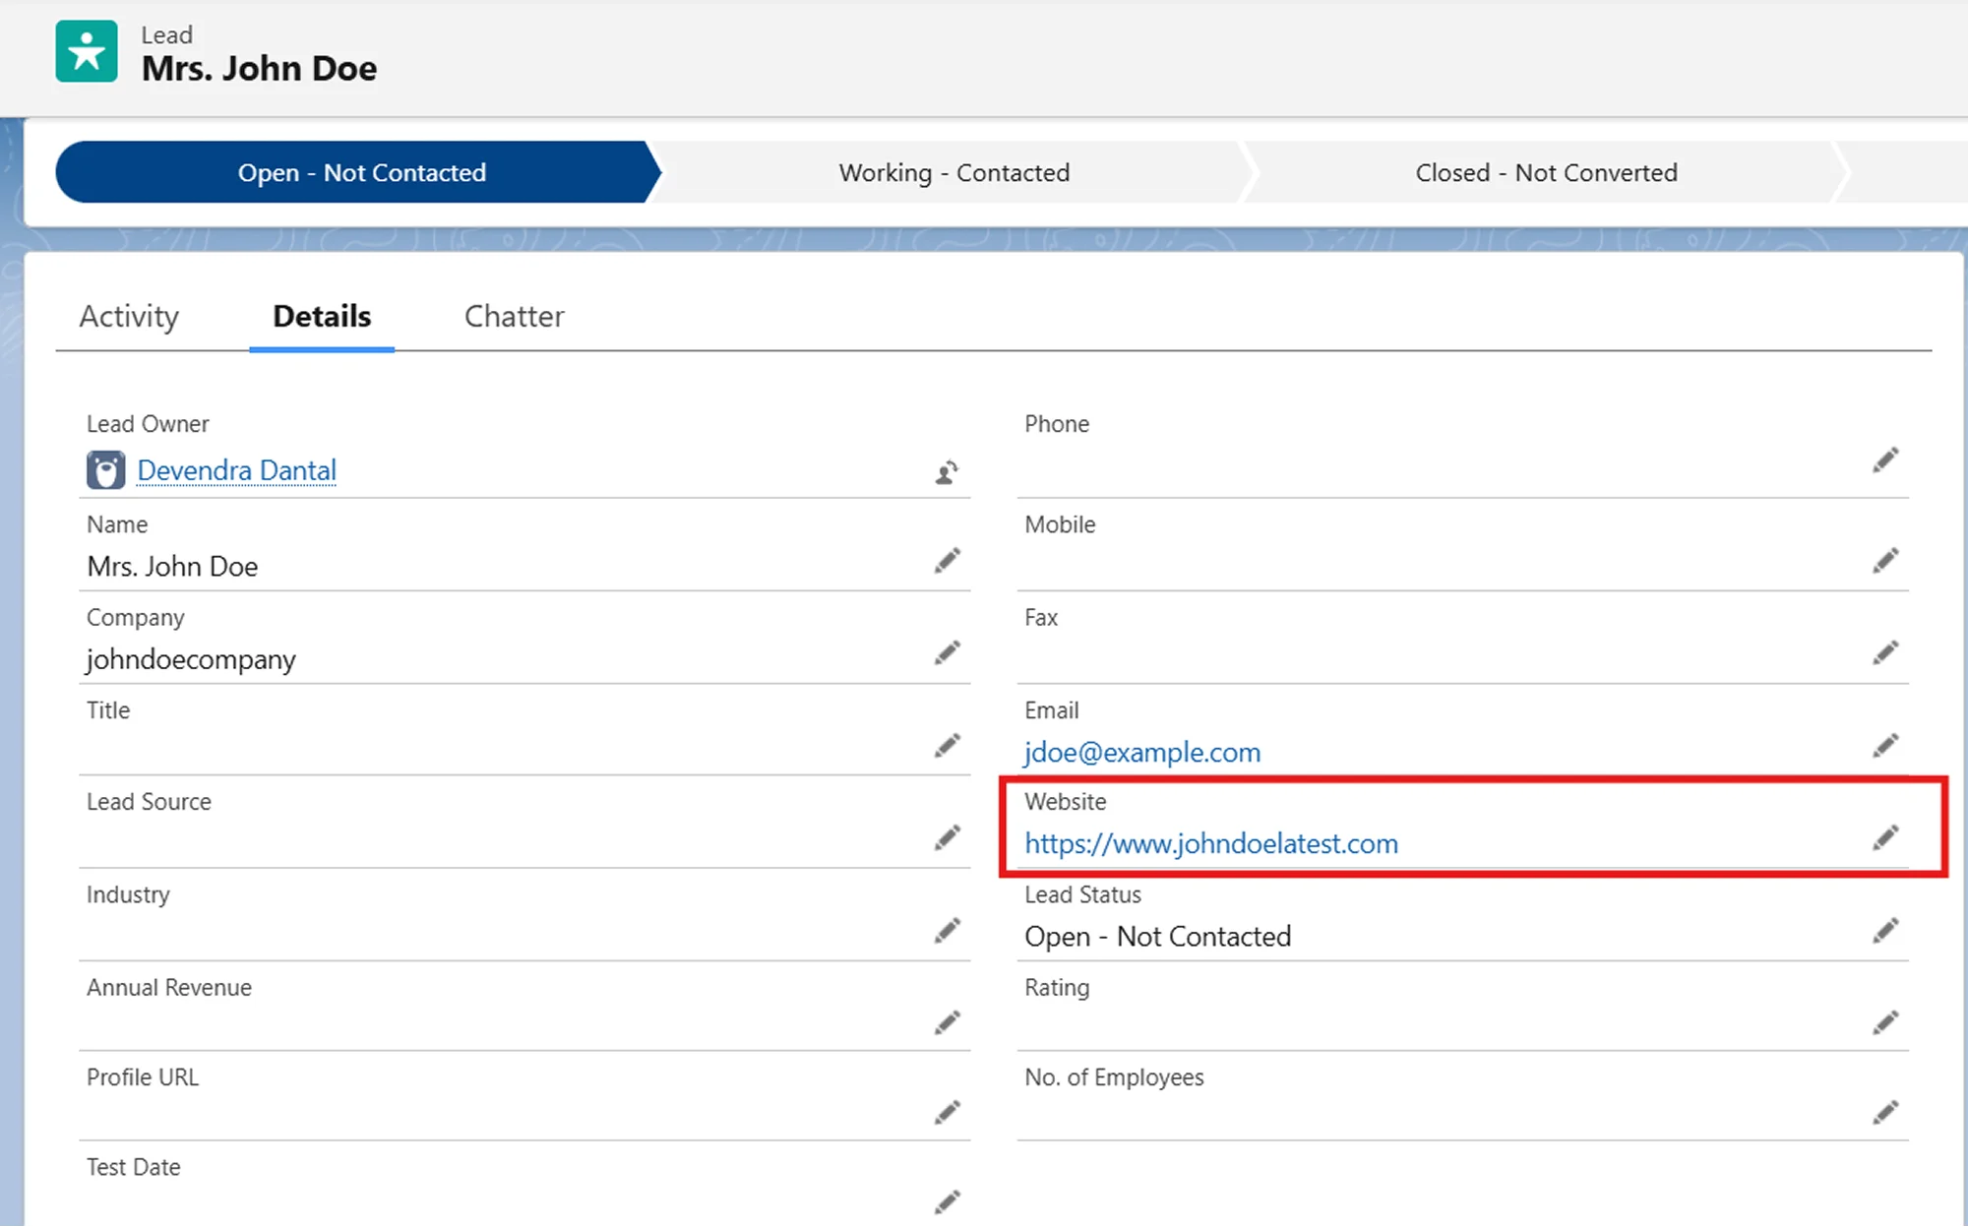Click the Rating field edit pencil
Screen dimensions: 1968x1227
(x=1884, y=1023)
